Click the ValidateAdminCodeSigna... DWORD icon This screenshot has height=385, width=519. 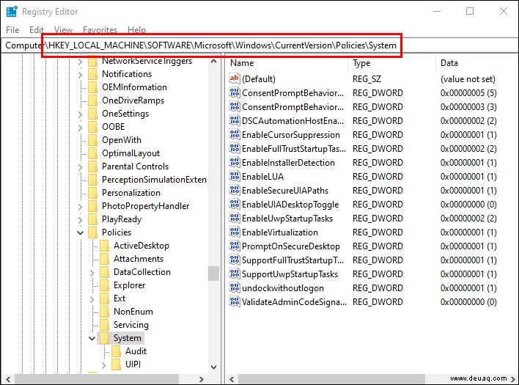pos(235,301)
